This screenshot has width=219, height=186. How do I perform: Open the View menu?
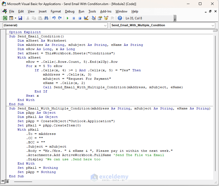point(31,11)
